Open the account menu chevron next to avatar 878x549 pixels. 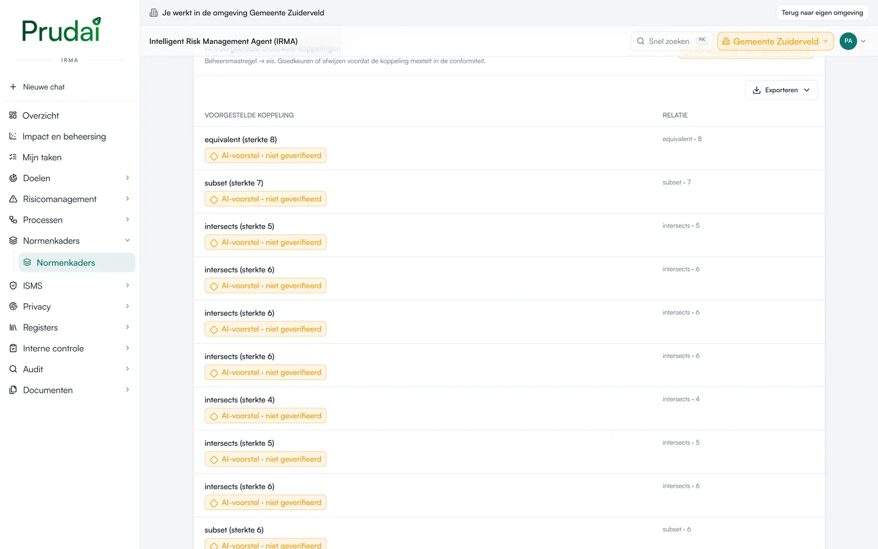[x=863, y=41]
